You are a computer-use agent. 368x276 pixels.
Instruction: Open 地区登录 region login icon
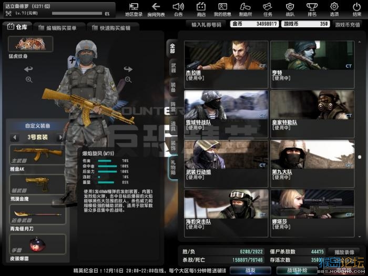pos(134,9)
